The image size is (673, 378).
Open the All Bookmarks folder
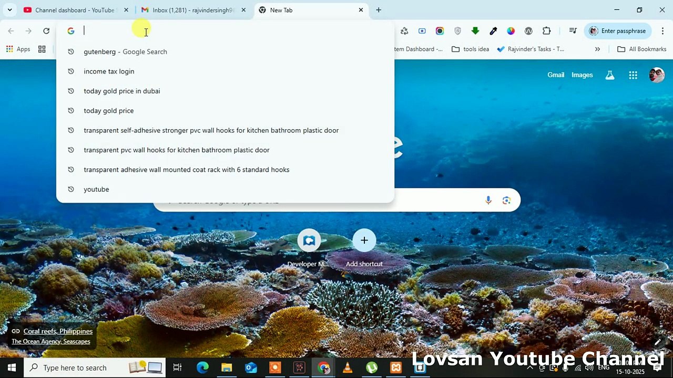tap(641, 49)
